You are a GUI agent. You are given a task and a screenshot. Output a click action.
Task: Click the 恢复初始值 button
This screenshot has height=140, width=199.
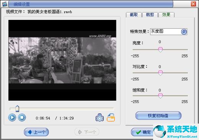pyautogui.click(x=158, y=116)
